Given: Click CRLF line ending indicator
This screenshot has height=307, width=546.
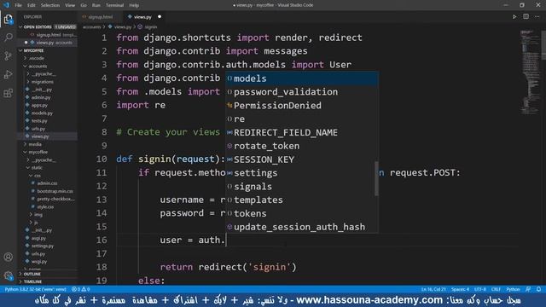Looking at the screenshot, I should coord(496,289).
